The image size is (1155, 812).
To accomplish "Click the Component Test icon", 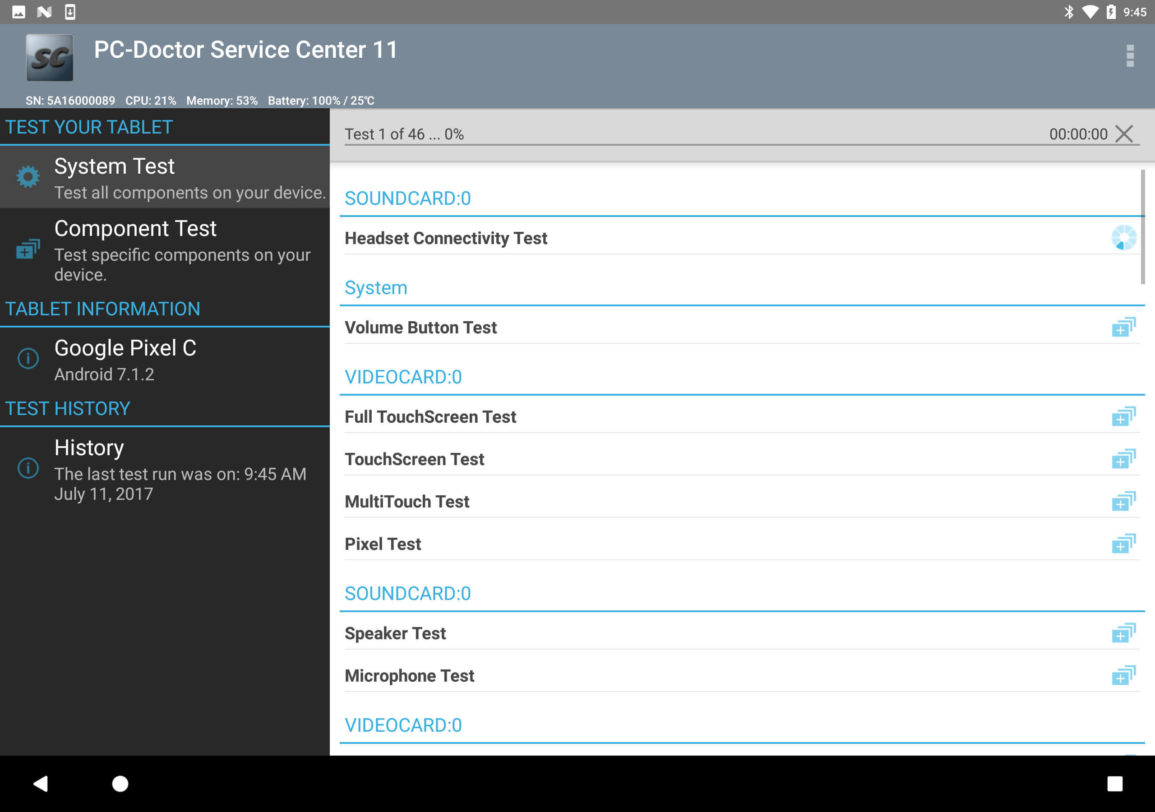I will tap(25, 249).
